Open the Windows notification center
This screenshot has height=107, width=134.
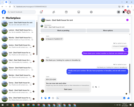[x=131, y=105]
